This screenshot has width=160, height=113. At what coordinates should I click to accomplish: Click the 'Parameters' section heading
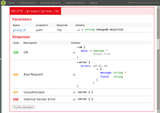[x=22, y=19]
